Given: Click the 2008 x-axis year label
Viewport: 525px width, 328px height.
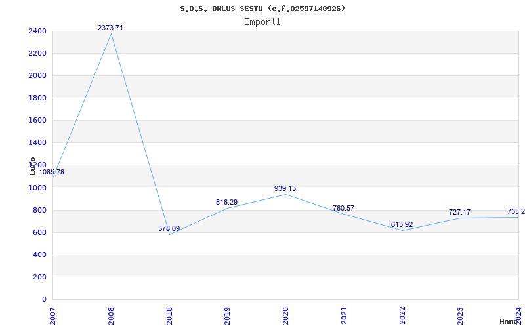Looking at the screenshot, I should point(111,316).
